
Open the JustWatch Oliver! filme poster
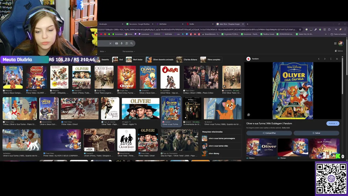(x=170, y=77)
